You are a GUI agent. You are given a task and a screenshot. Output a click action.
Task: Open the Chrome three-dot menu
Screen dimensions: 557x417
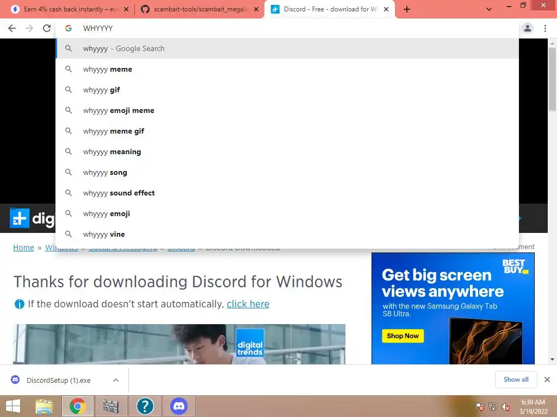[x=545, y=28]
